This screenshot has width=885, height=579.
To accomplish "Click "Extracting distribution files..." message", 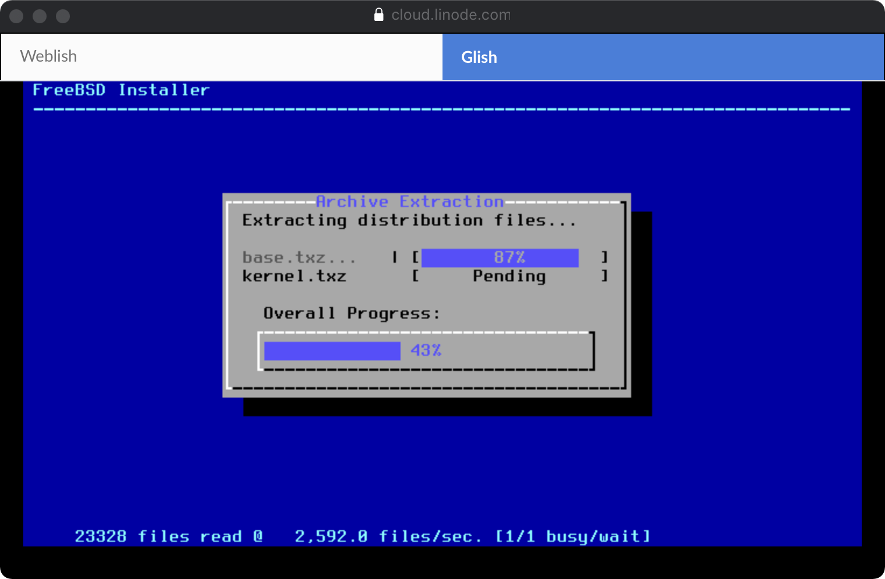I will coord(409,220).
